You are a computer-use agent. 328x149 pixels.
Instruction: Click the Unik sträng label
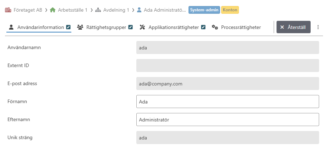[20, 138]
